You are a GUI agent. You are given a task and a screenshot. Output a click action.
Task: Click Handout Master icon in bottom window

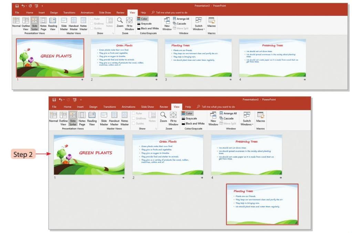[114, 118]
